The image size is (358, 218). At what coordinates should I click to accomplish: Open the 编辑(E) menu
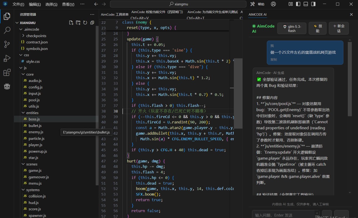click(35, 4)
